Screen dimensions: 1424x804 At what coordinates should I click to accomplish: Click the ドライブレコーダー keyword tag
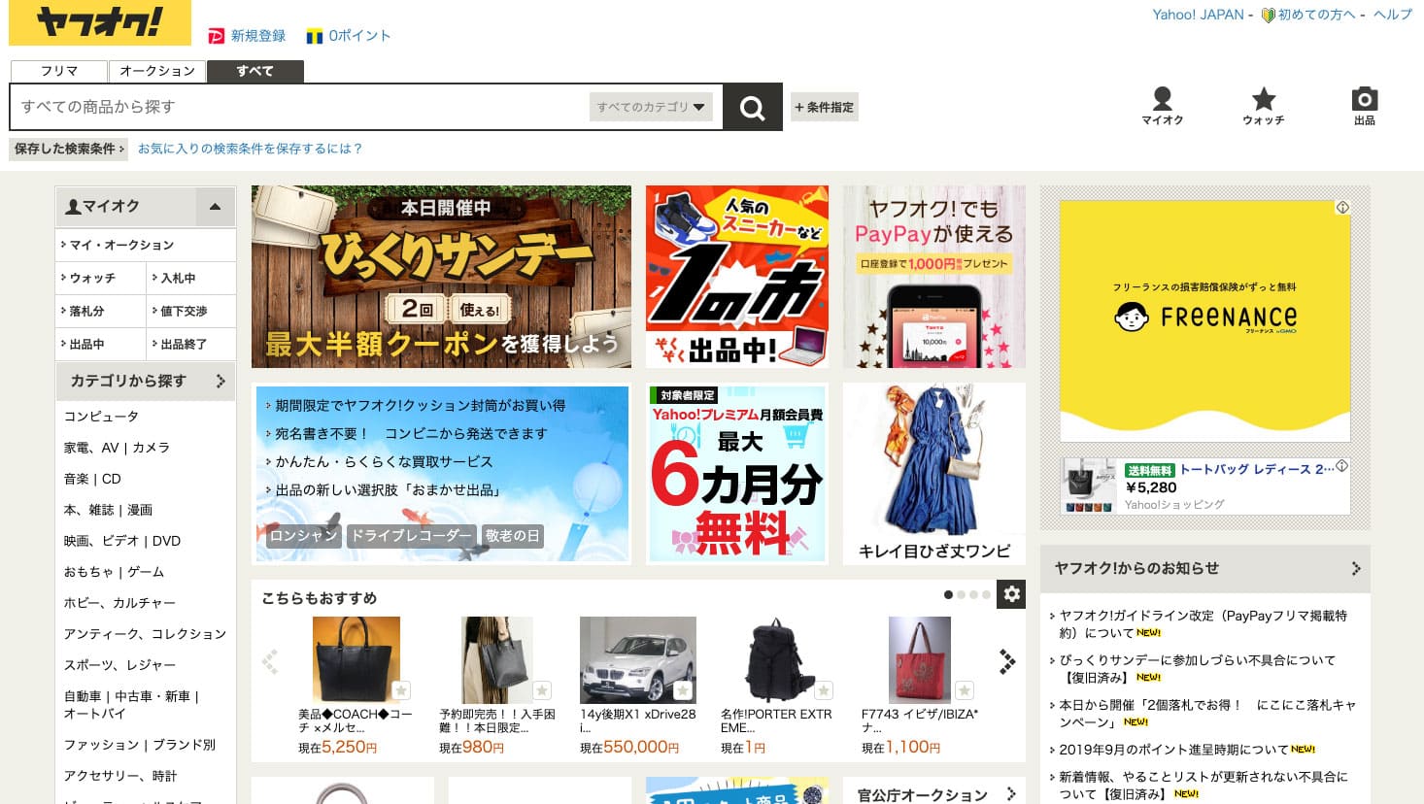click(411, 536)
